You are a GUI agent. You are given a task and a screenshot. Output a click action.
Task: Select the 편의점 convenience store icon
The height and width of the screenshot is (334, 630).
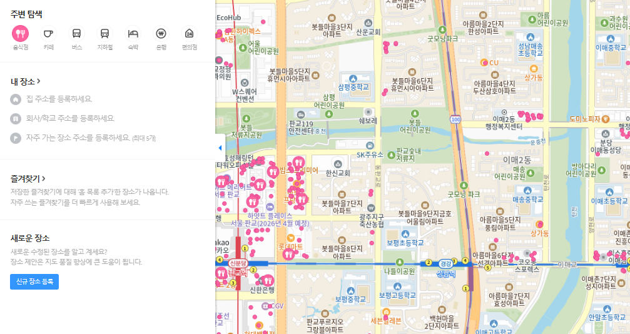point(189,34)
